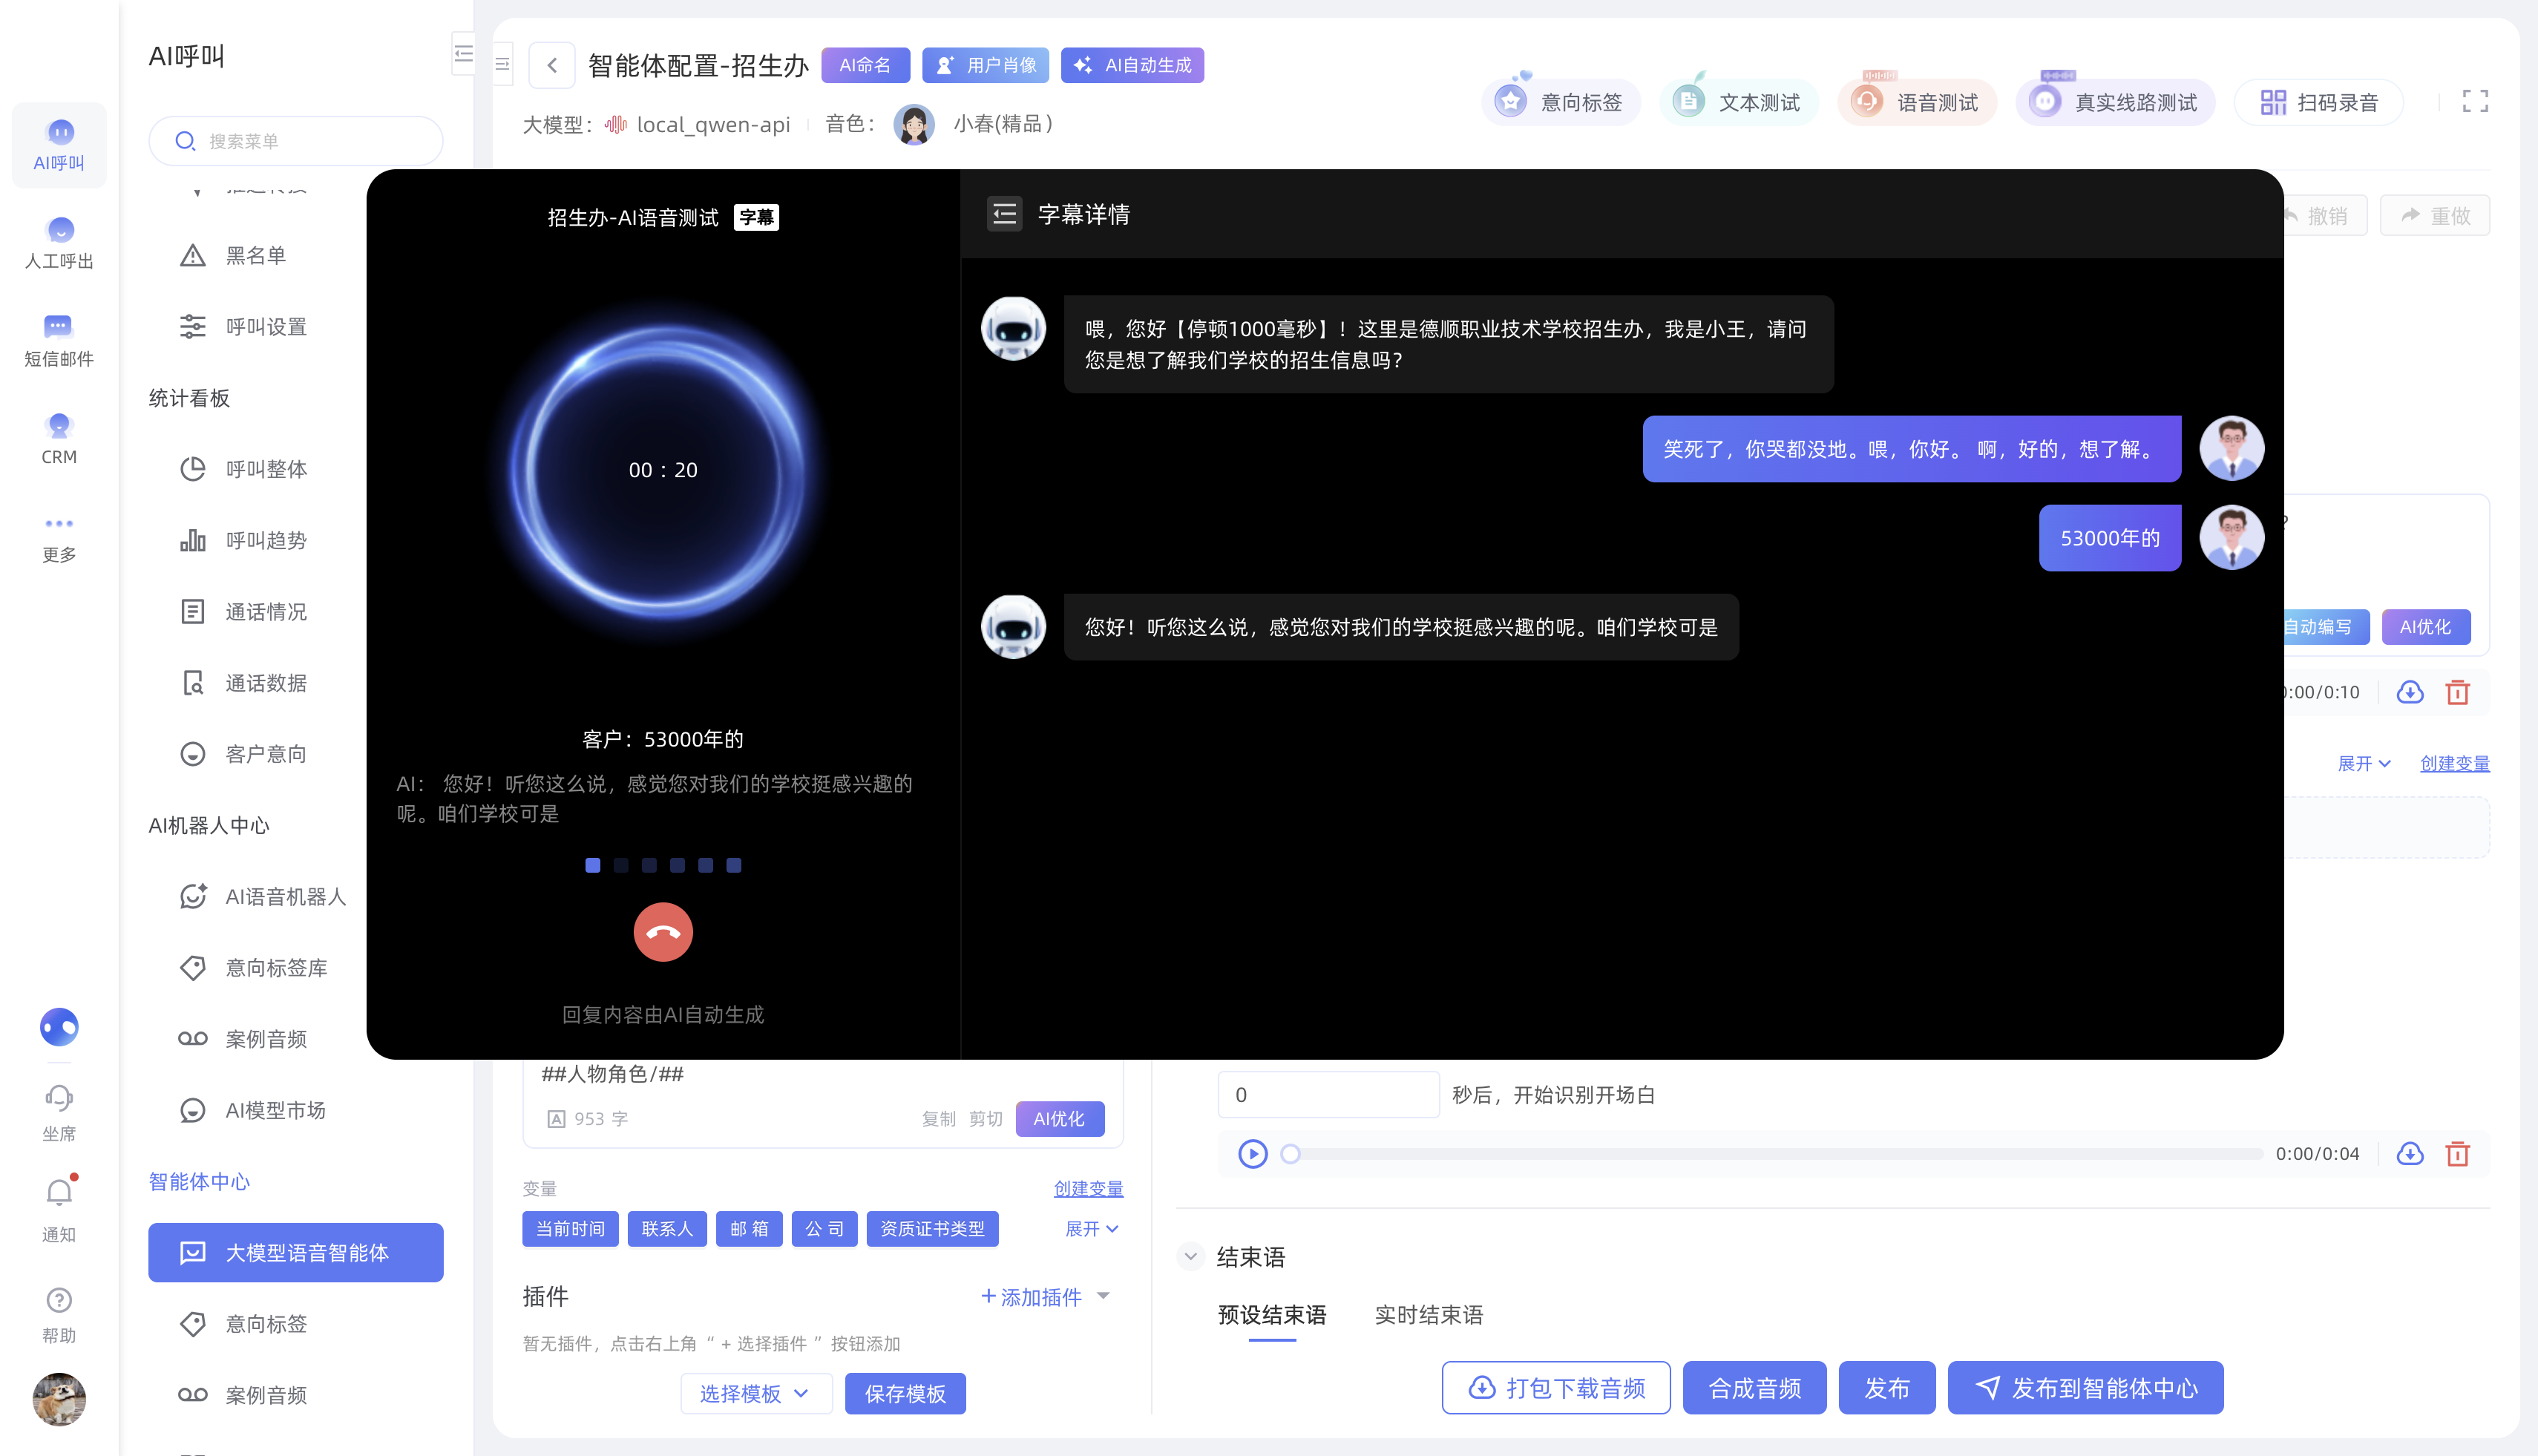The image size is (2538, 1456).
Task: Open 帮助 help icon
Action: click(x=59, y=1315)
